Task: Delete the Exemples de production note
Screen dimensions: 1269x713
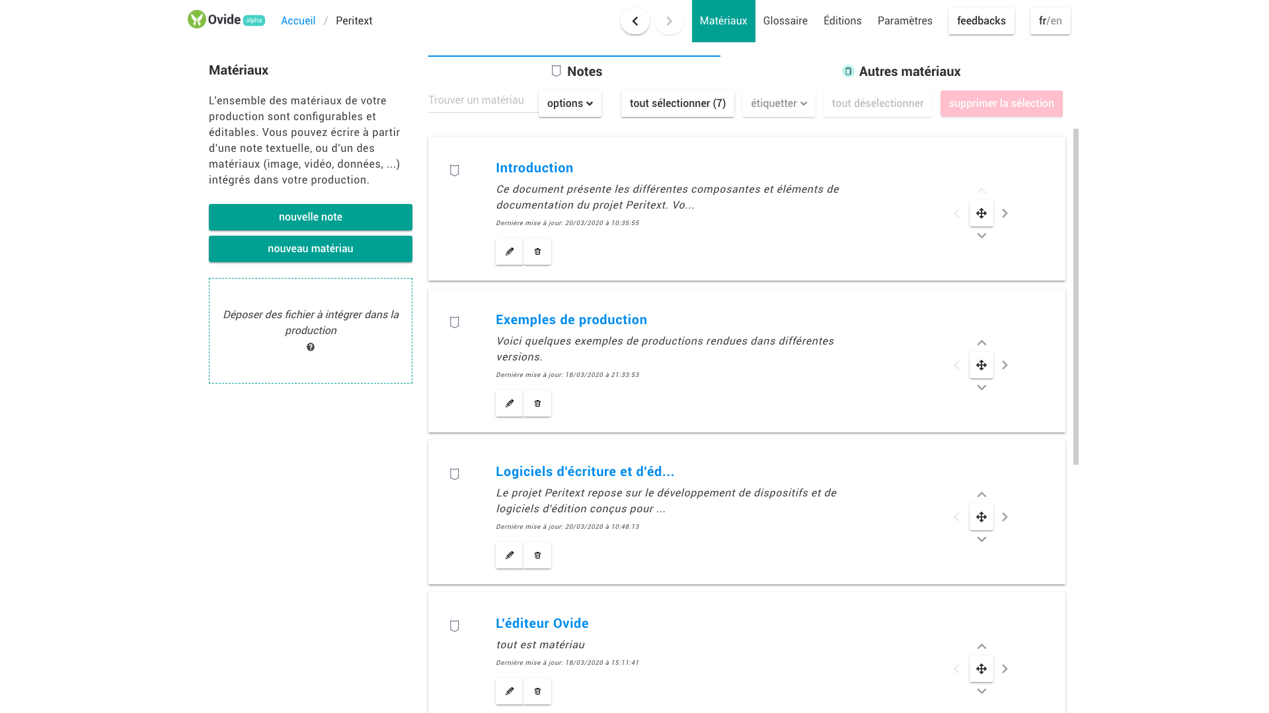Action: 537,403
